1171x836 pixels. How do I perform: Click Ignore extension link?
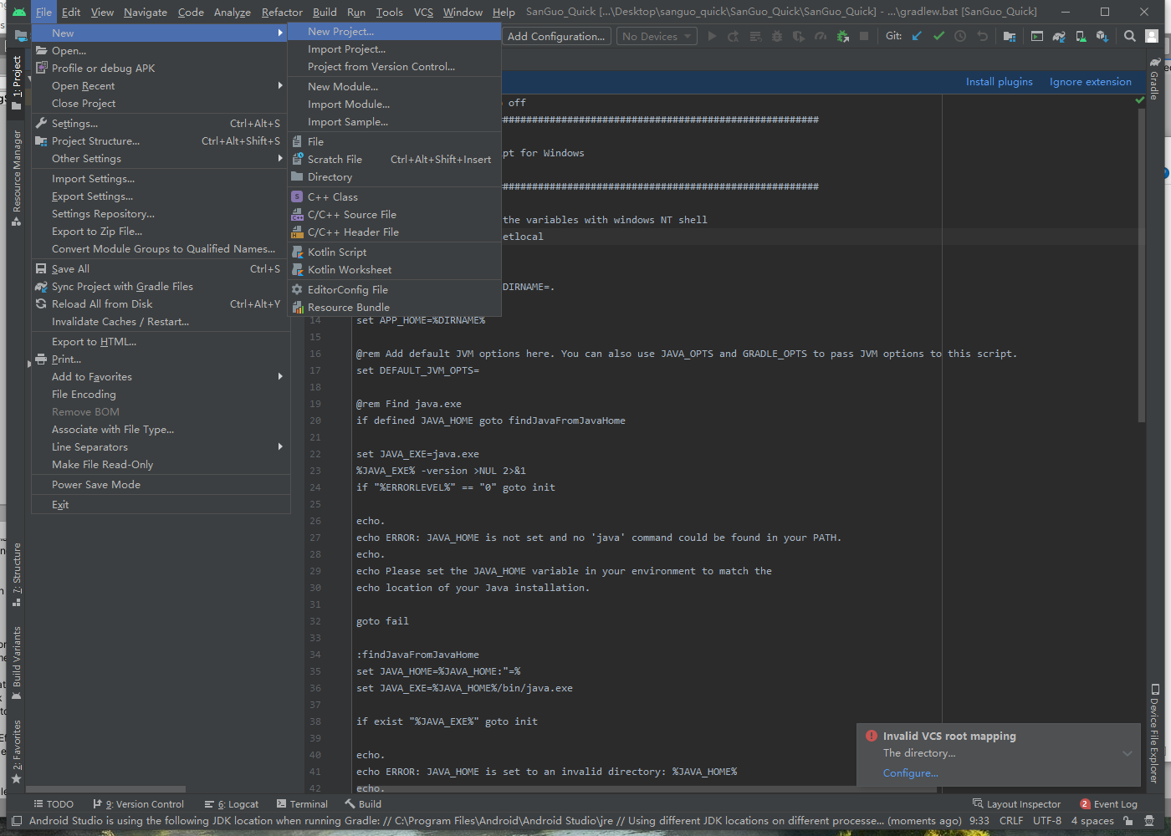pyautogui.click(x=1090, y=82)
